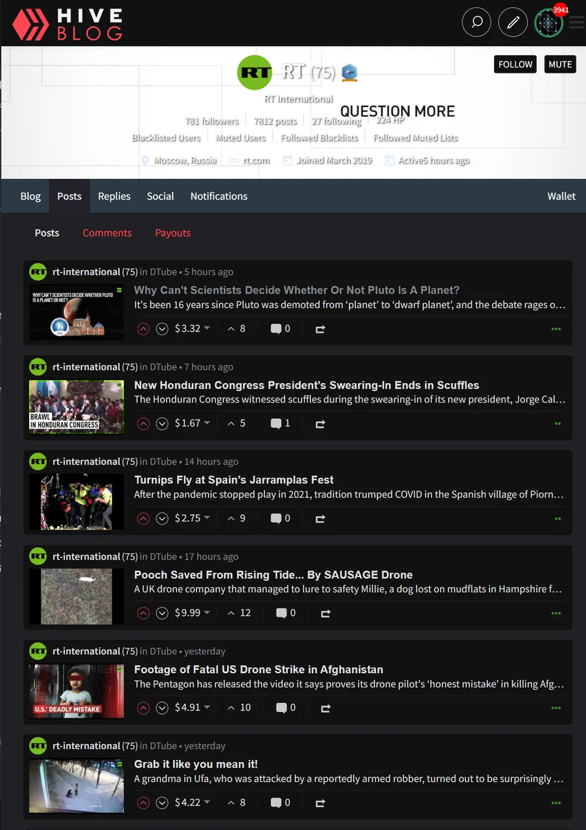
Task: Show the 8 voters on Pluto post
Action: coord(236,329)
